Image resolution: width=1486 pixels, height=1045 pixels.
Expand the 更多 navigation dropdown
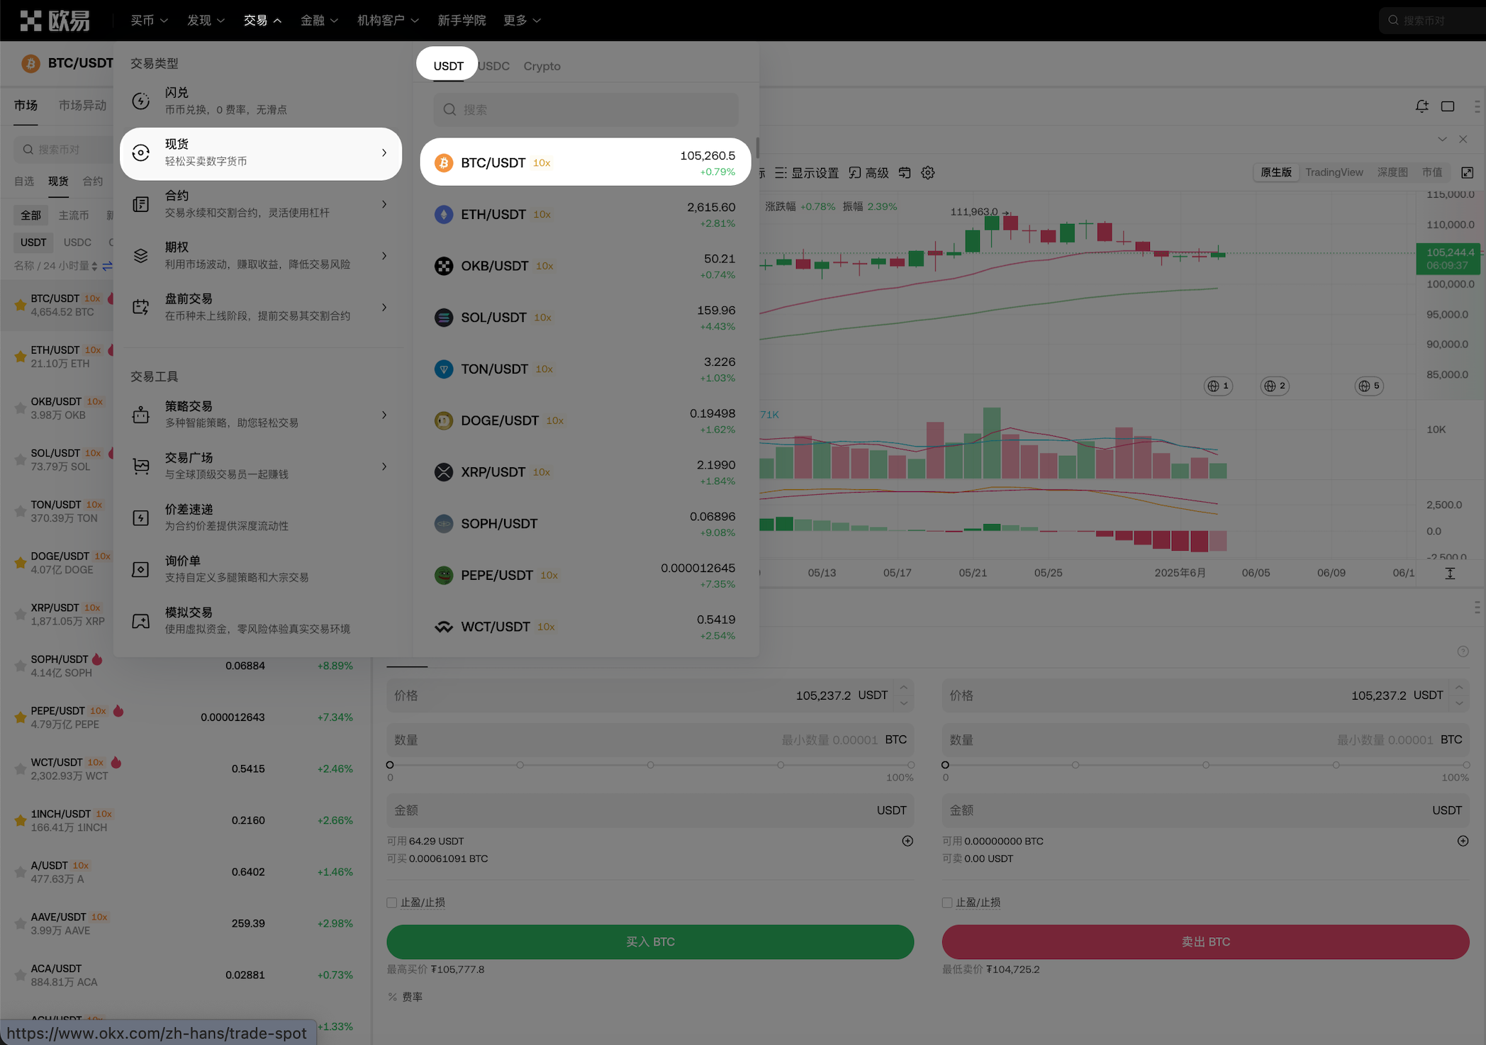[x=522, y=21]
